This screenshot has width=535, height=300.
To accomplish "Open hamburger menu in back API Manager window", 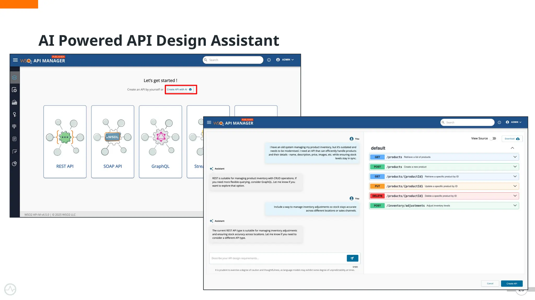I will point(15,60).
